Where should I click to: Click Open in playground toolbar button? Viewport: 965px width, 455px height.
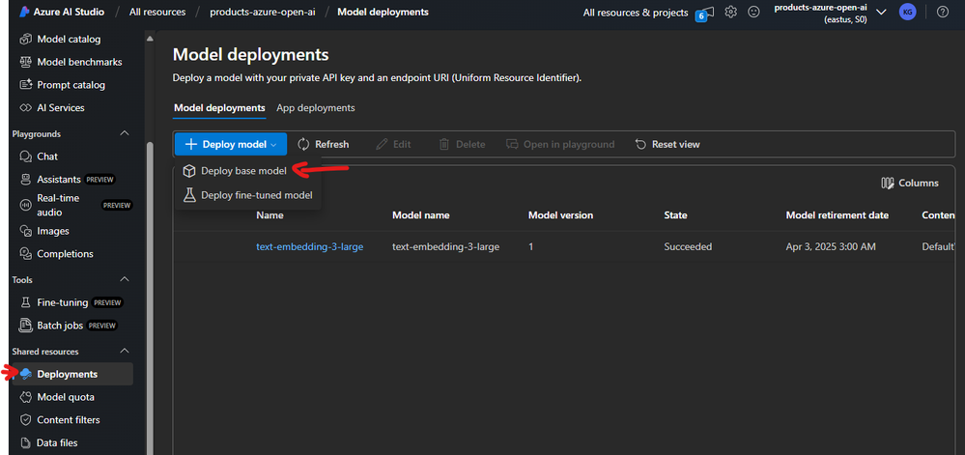click(560, 144)
